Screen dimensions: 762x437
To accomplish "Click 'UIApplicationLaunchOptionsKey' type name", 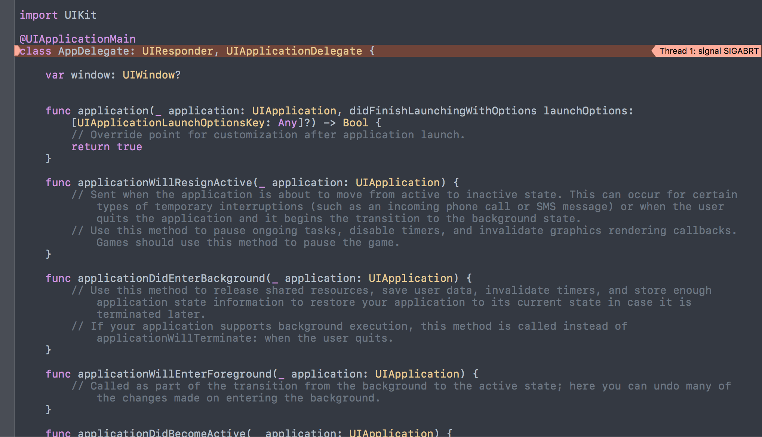I will 171,123.
